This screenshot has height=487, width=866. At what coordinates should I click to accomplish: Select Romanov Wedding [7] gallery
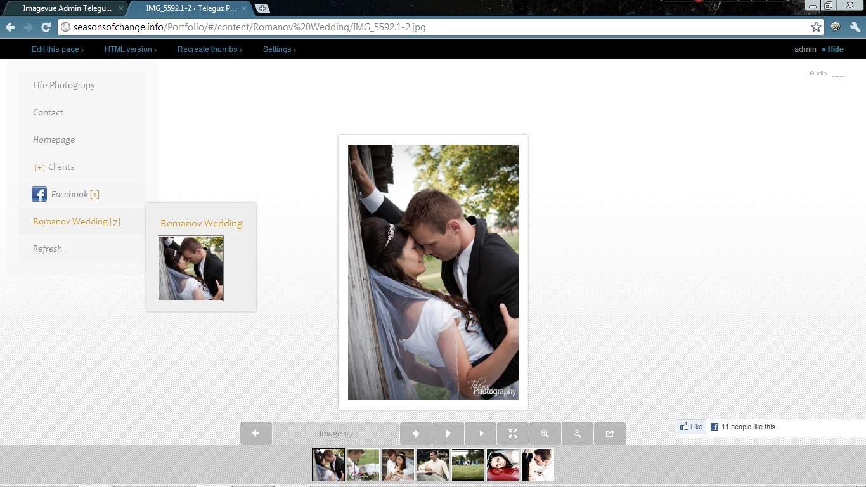click(82, 221)
